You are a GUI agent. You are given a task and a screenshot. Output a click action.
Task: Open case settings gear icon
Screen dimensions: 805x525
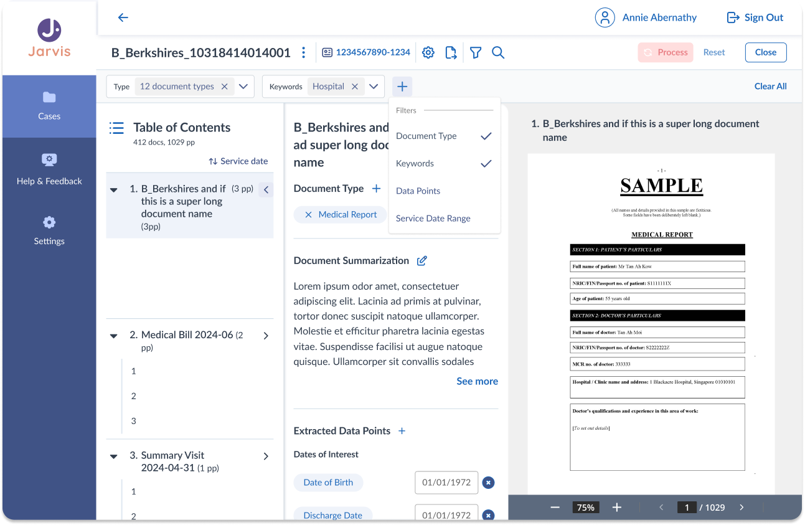[x=428, y=52]
